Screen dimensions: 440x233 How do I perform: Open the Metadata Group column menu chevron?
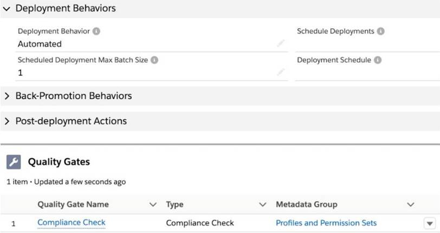click(x=410, y=205)
